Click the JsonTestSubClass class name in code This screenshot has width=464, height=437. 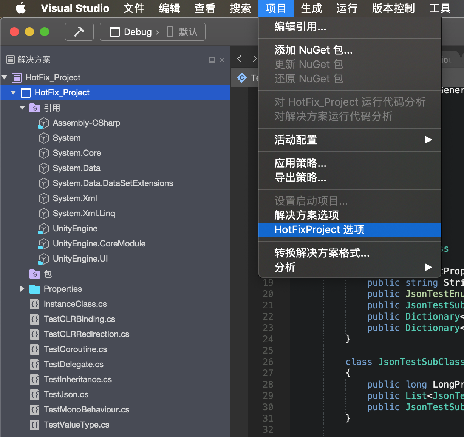click(421, 362)
